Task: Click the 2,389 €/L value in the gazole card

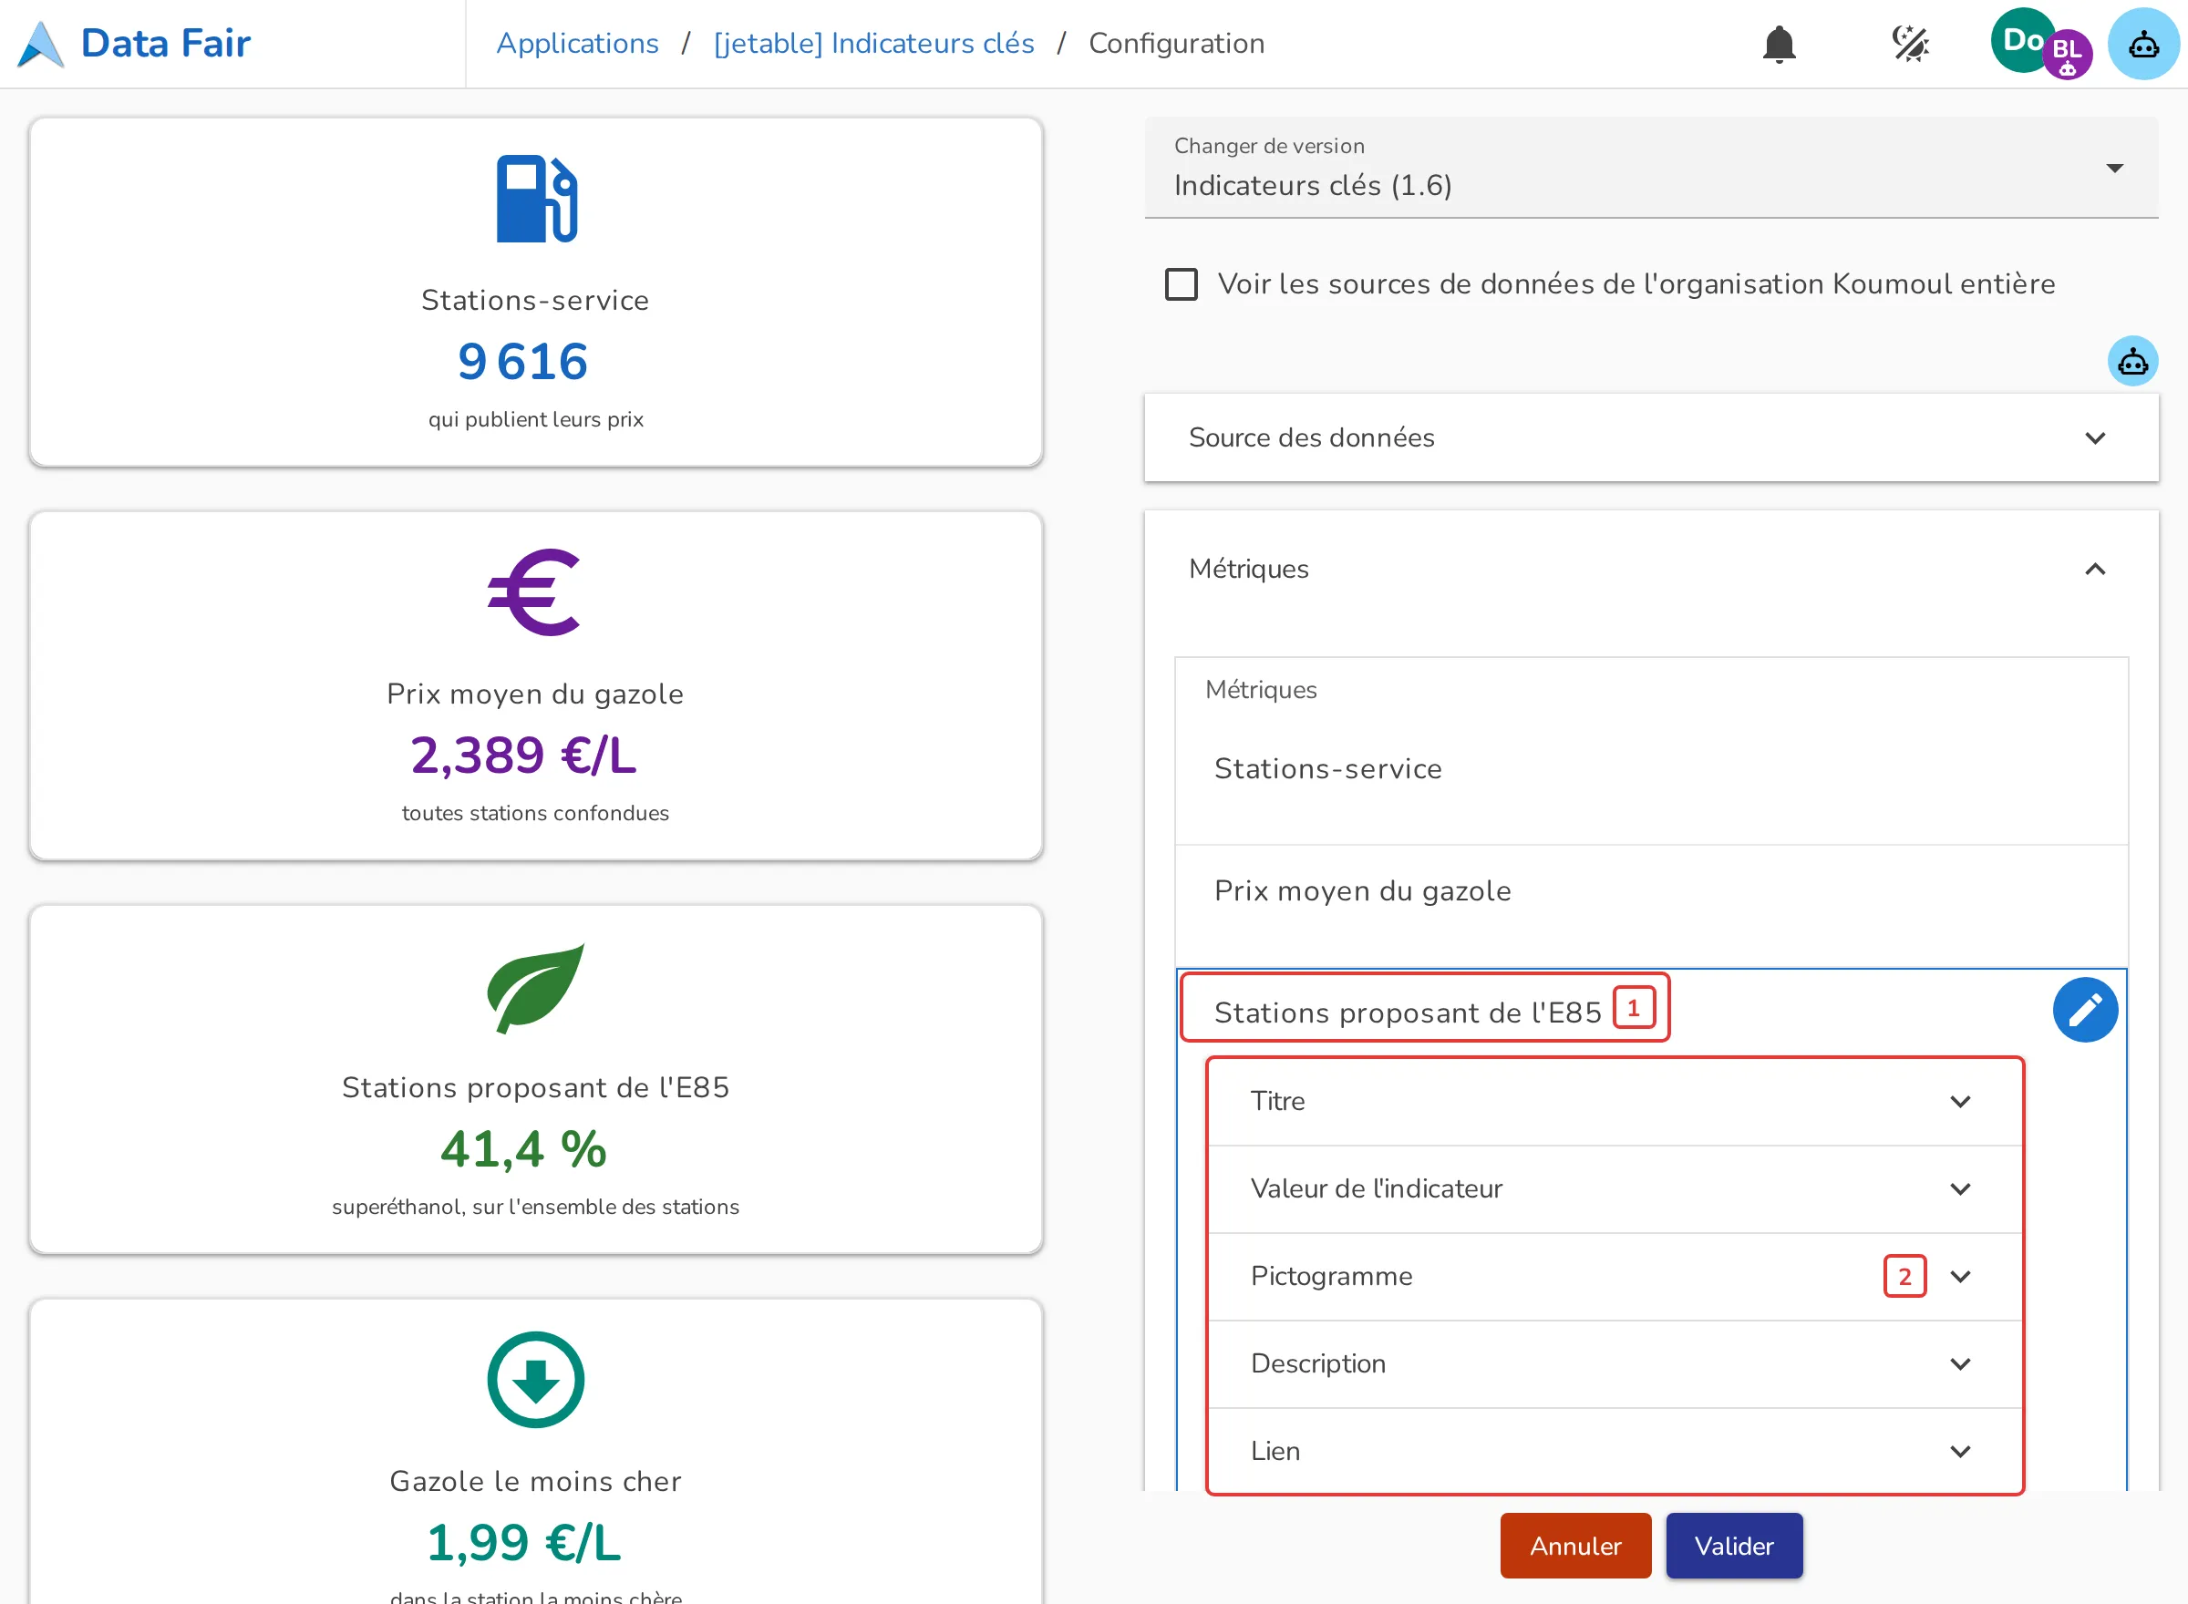Action: pyautogui.click(x=522, y=756)
